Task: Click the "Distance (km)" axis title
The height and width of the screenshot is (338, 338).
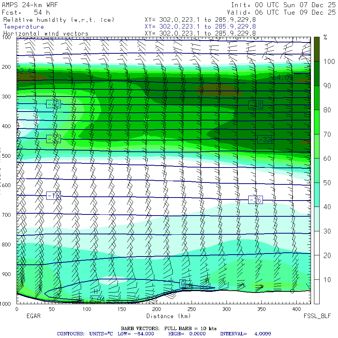Action: pyautogui.click(x=169, y=316)
